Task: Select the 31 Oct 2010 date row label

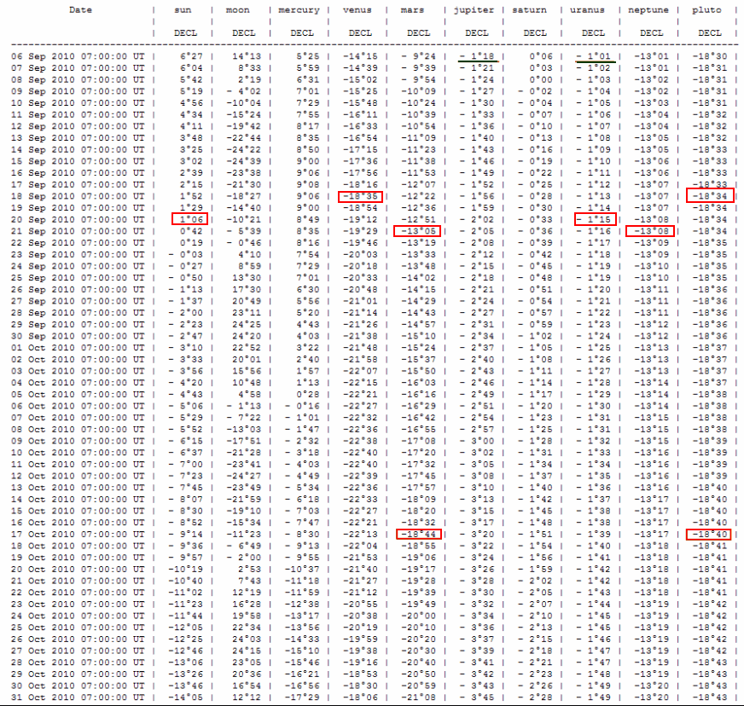Action: point(78,697)
